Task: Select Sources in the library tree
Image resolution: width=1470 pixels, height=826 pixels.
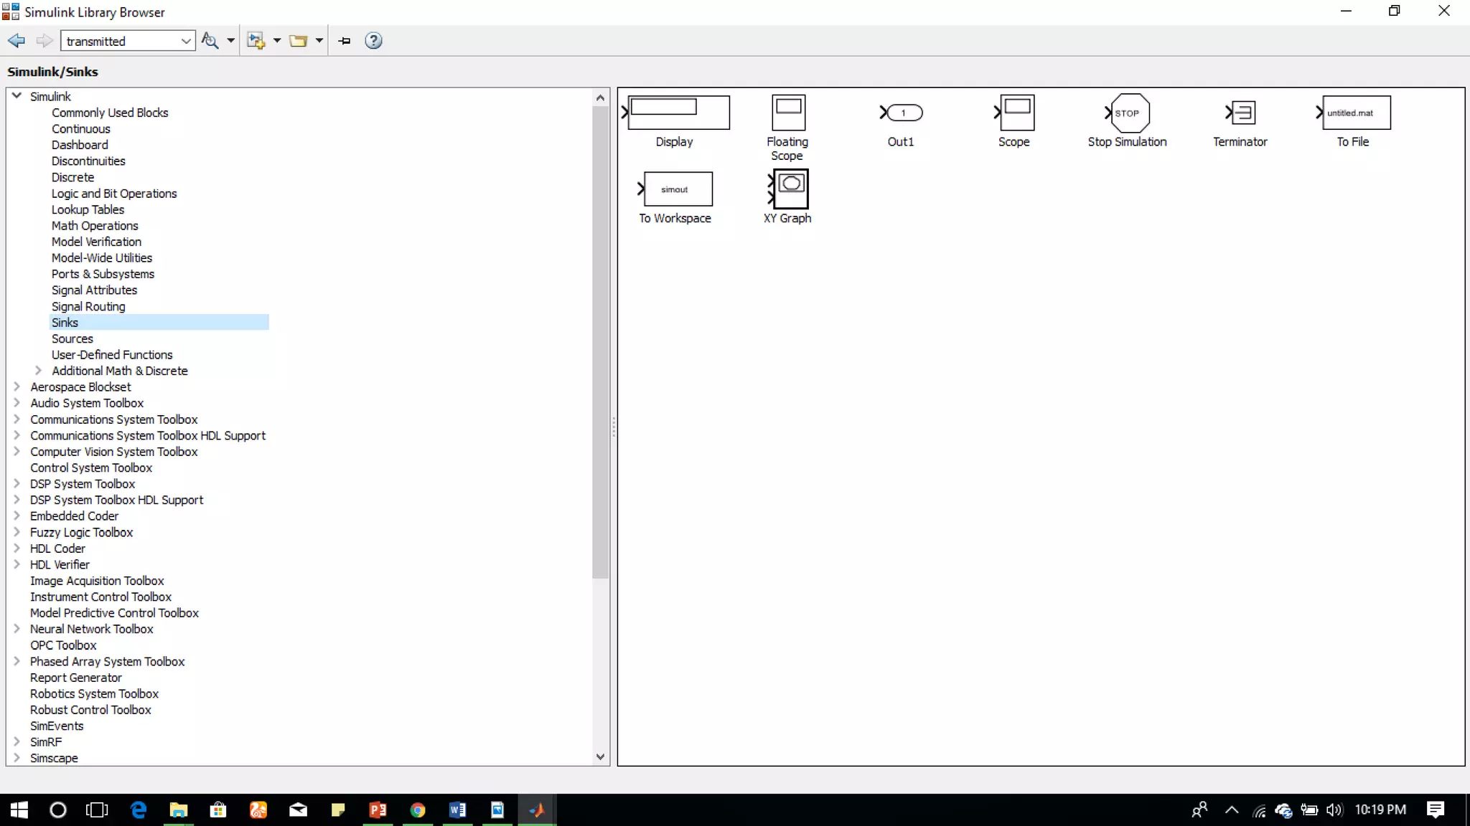Action: [72, 338]
